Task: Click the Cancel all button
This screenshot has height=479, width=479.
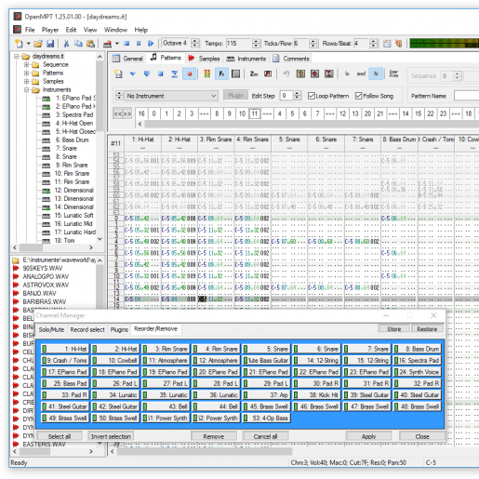Action: tap(265, 436)
